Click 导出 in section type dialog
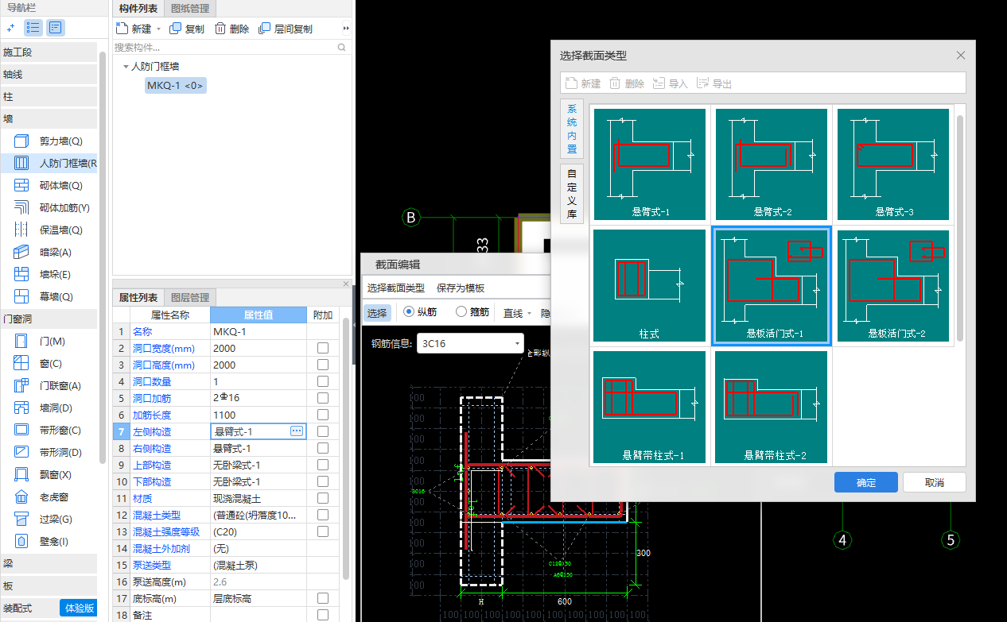 pyautogui.click(x=713, y=83)
